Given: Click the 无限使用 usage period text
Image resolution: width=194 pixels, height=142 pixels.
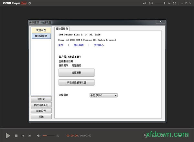Looking at the screenshot, I should [x=77, y=65].
